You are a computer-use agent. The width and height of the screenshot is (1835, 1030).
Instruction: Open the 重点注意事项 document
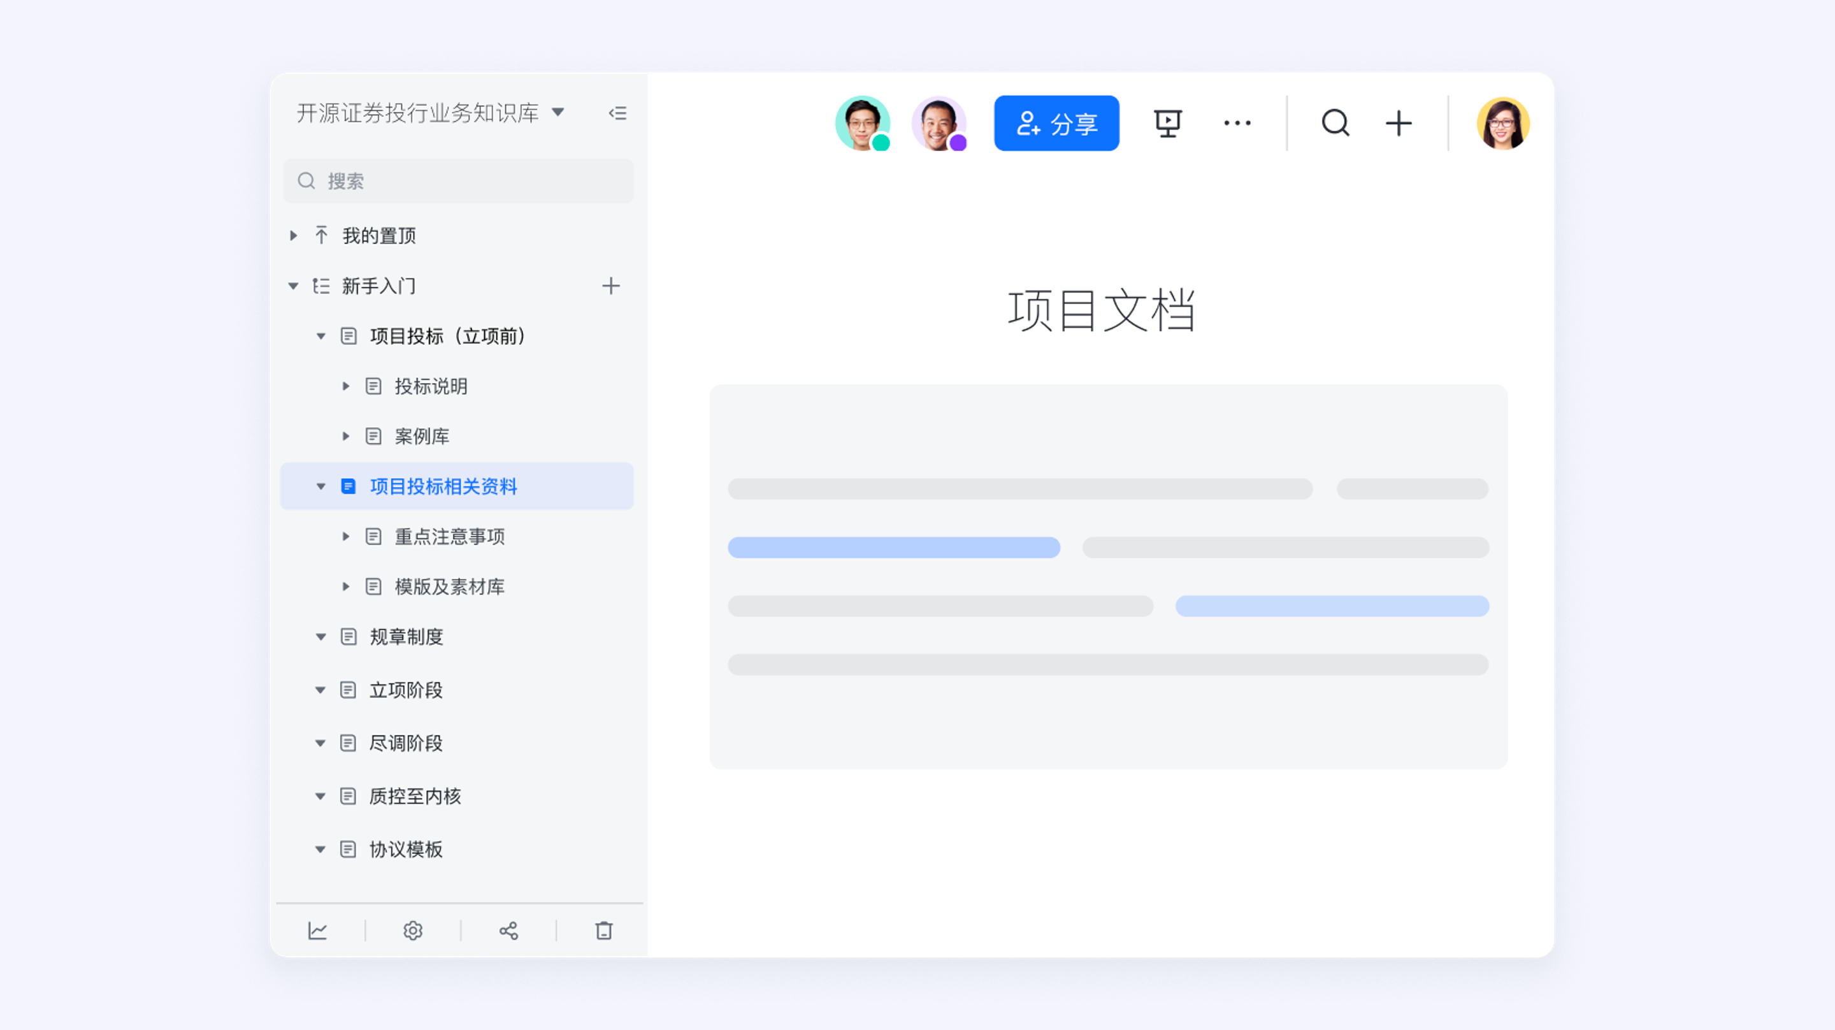point(449,536)
